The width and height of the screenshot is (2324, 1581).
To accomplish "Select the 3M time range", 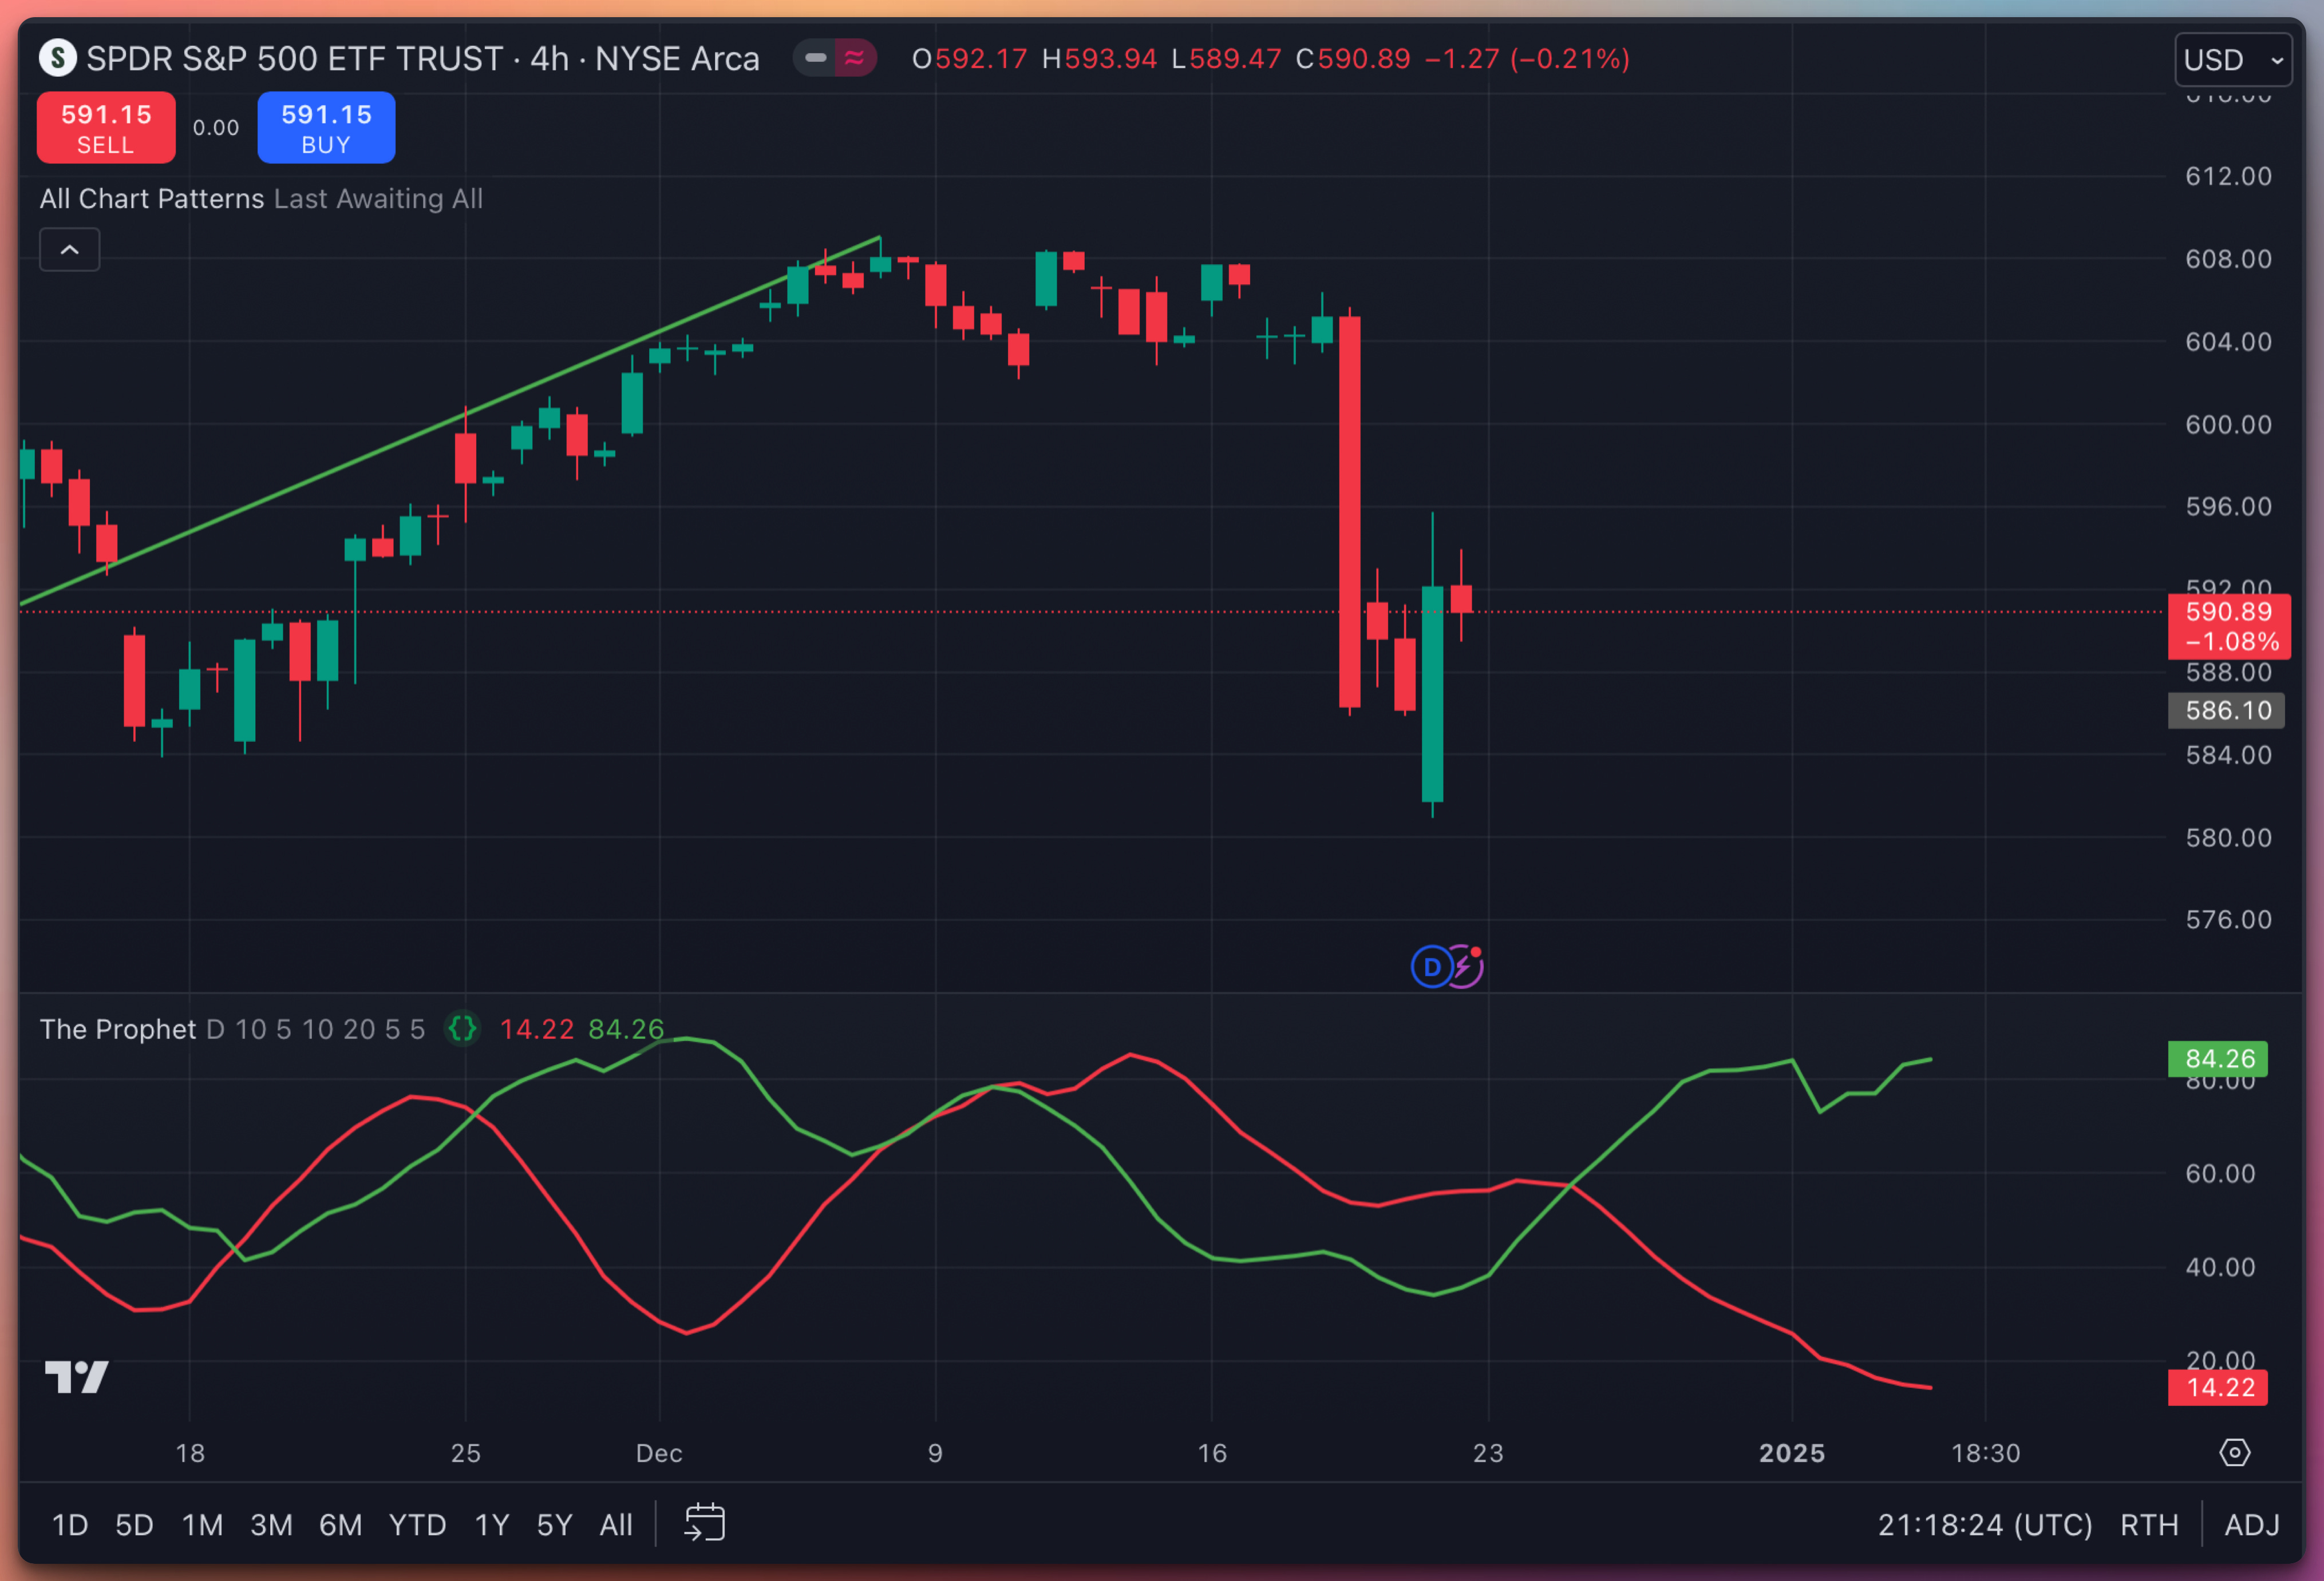I will (x=271, y=1525).
